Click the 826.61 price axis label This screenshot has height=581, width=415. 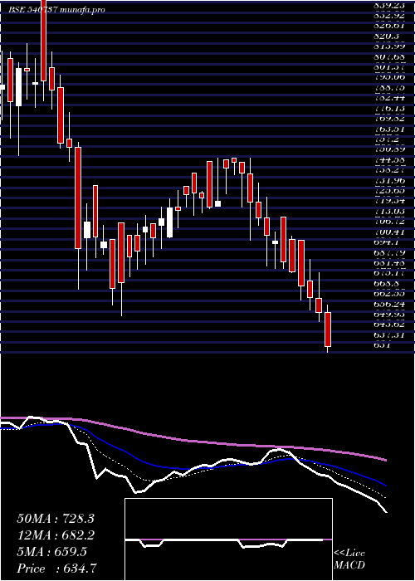(390, 26)
